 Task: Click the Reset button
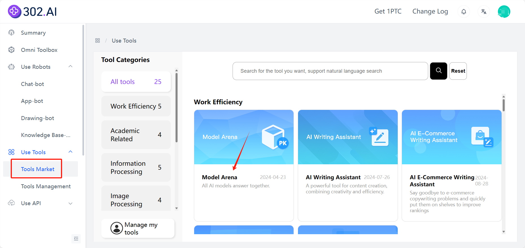click(x=458, y=71)
